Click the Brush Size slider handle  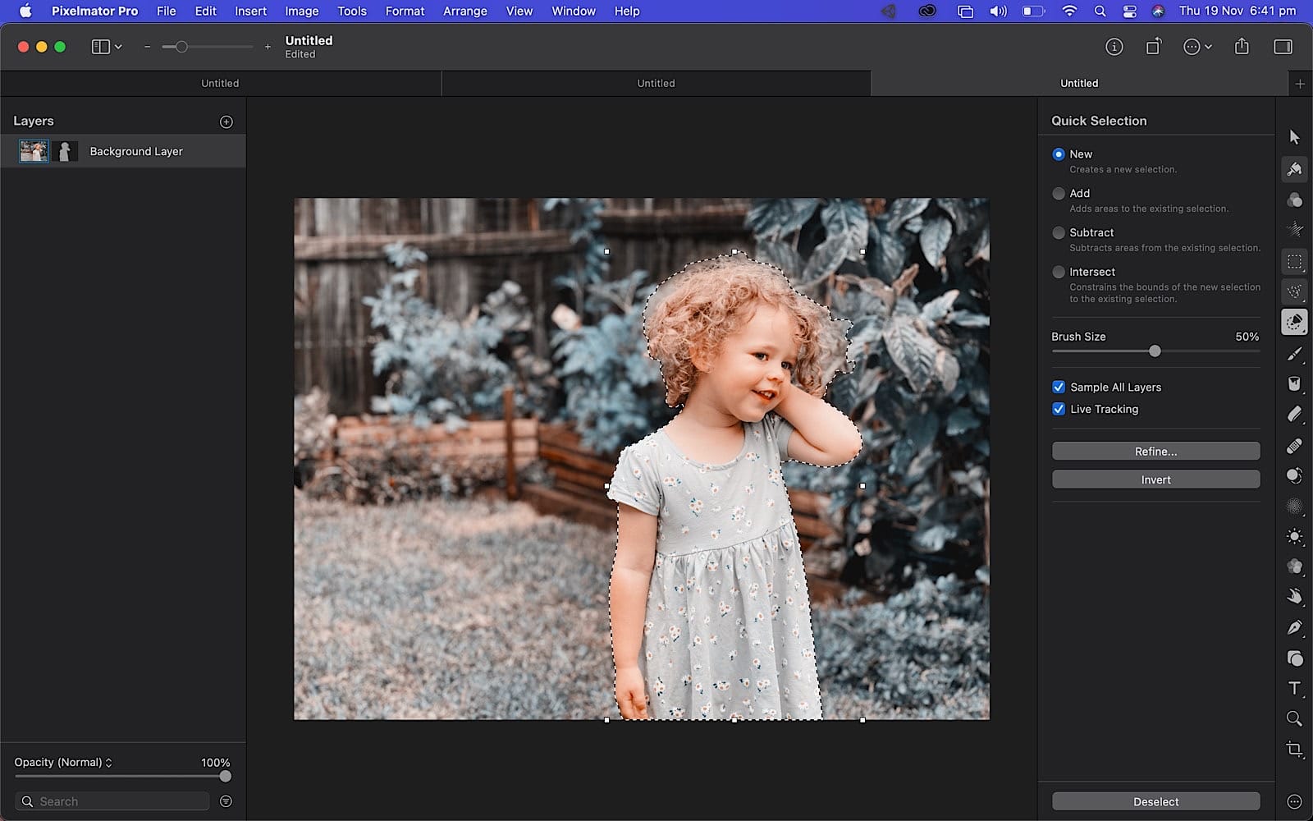pyautogui.click(x=1155, y=351)
